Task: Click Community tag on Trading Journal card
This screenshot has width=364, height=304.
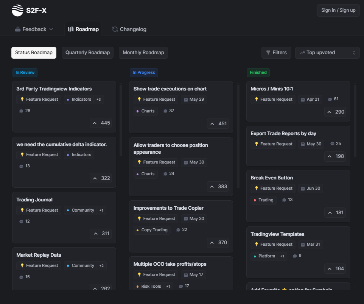Action: coord(80,210)
